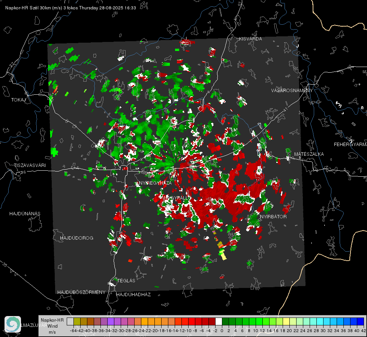
Task: Select the NYÍRBÁTOR city label
Action: tap(273, 217)
